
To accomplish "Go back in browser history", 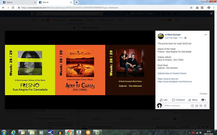I will coord(3,8).
